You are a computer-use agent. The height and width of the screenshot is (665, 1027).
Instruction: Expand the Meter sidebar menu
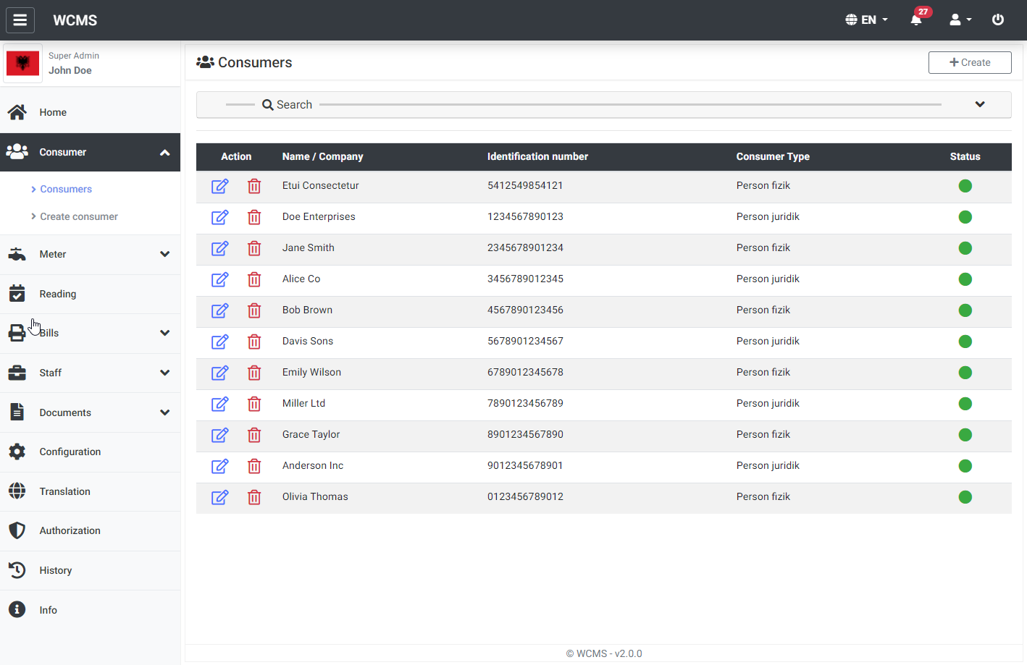[x=90, y=254]
